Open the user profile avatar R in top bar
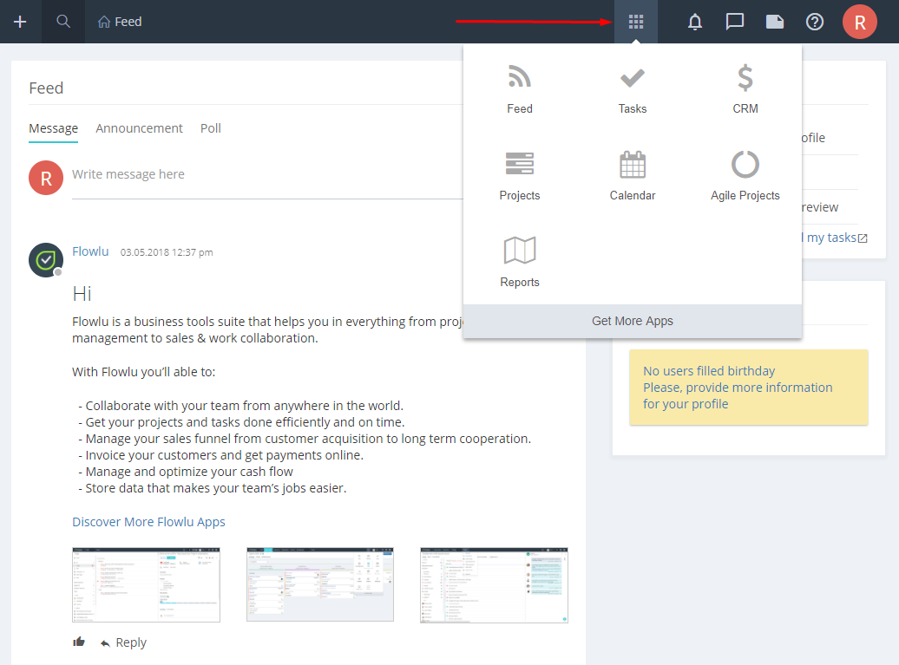The height and width of the screenshot is (665, 899). (x=859, y=22)
